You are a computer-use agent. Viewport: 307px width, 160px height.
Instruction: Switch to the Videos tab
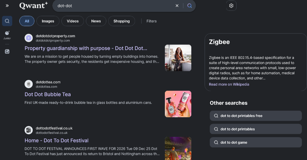click(x=72, y=21)
